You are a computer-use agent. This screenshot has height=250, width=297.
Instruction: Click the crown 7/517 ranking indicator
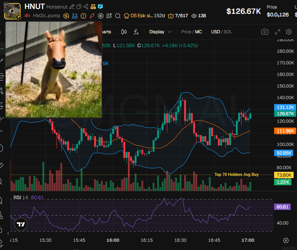(x=178, y=16)
